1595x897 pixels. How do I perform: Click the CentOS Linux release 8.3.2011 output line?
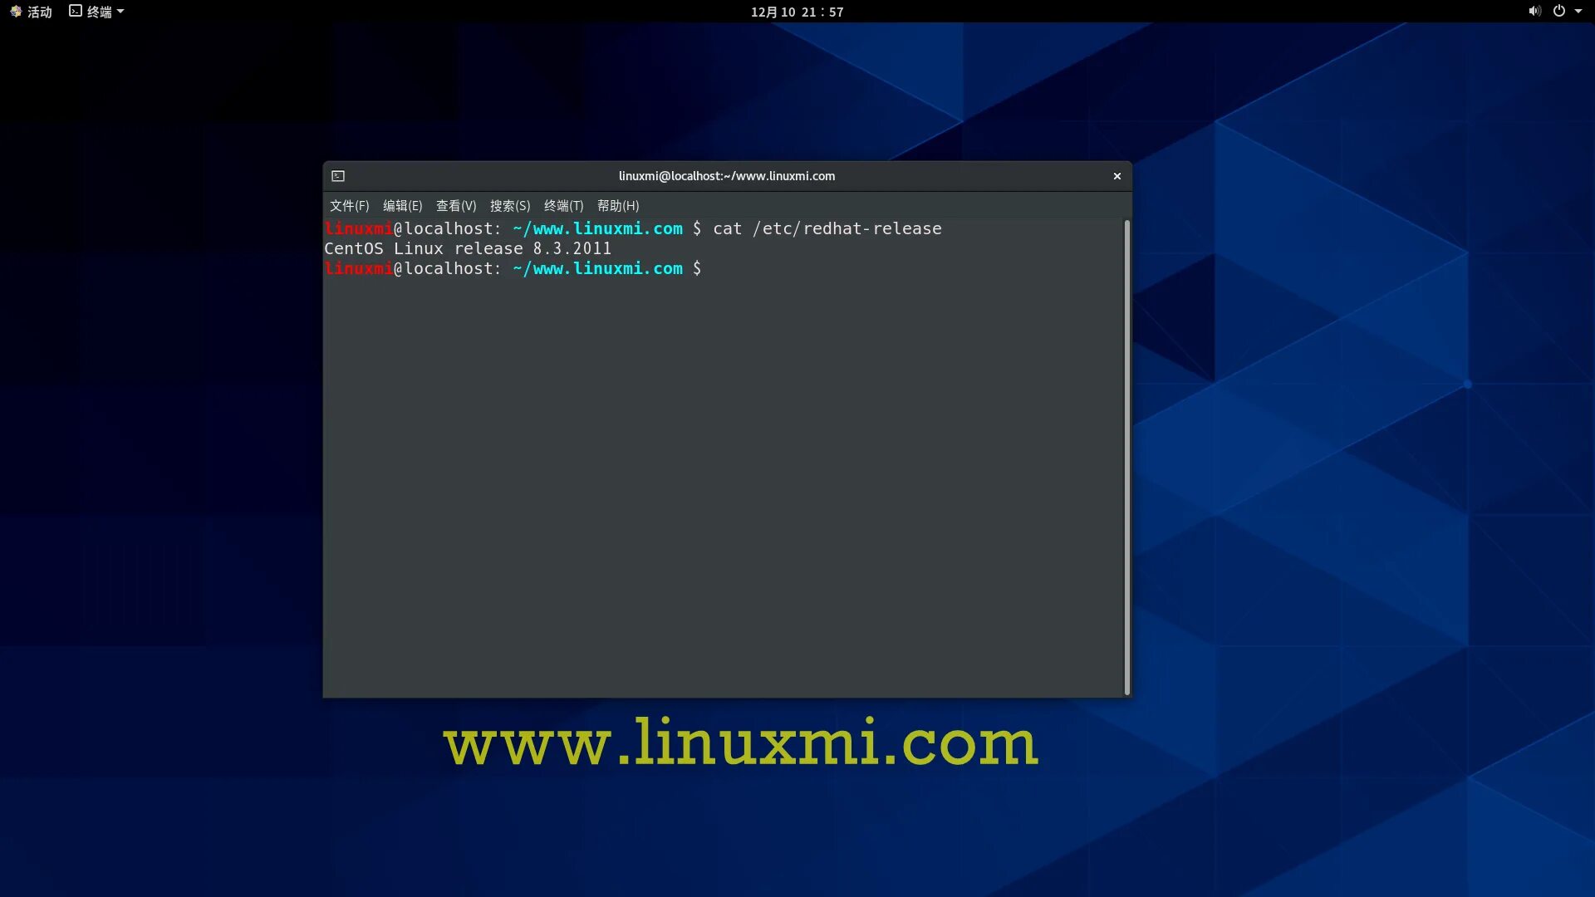tap(467, 249)
